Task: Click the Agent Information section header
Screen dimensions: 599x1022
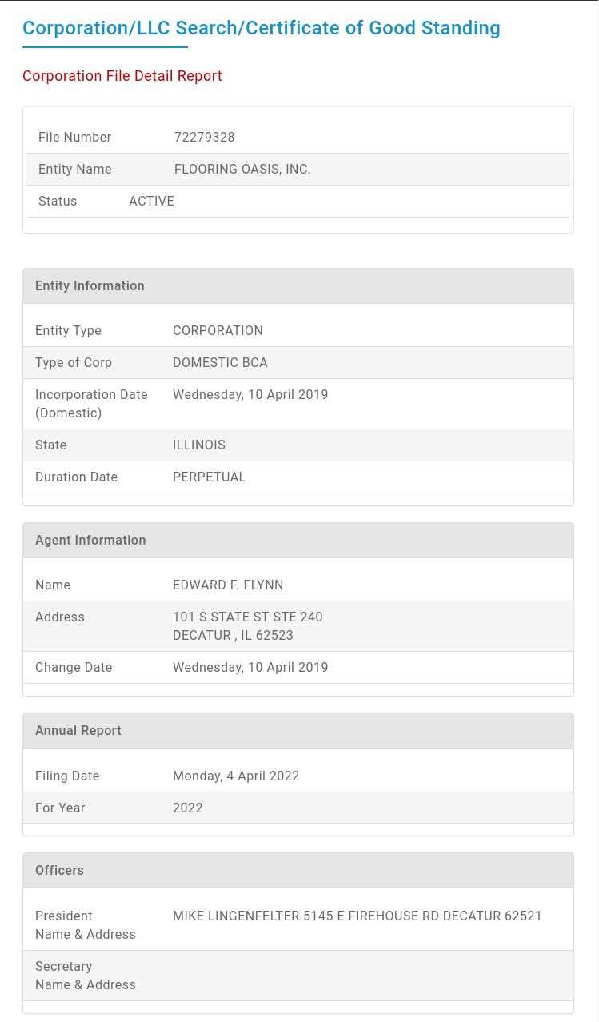Action: (90, 540)
